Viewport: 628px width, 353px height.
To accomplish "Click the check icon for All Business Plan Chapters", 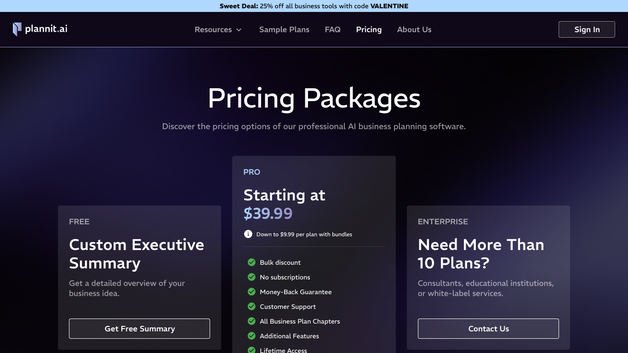I will (251, 321).
